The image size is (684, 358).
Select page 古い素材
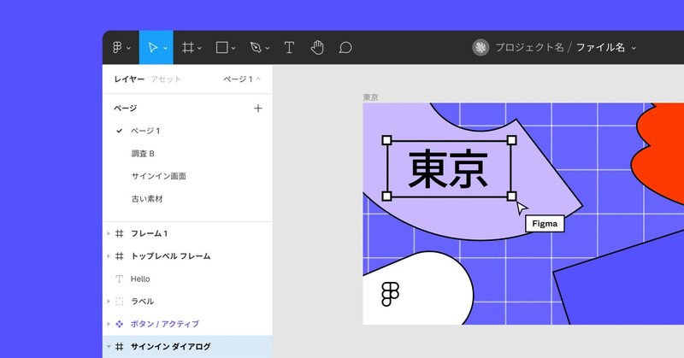pyautogui.click(x=147, y=199)
